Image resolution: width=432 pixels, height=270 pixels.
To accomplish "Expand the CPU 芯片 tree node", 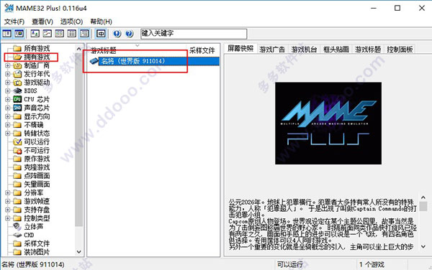I will (8, 99).
